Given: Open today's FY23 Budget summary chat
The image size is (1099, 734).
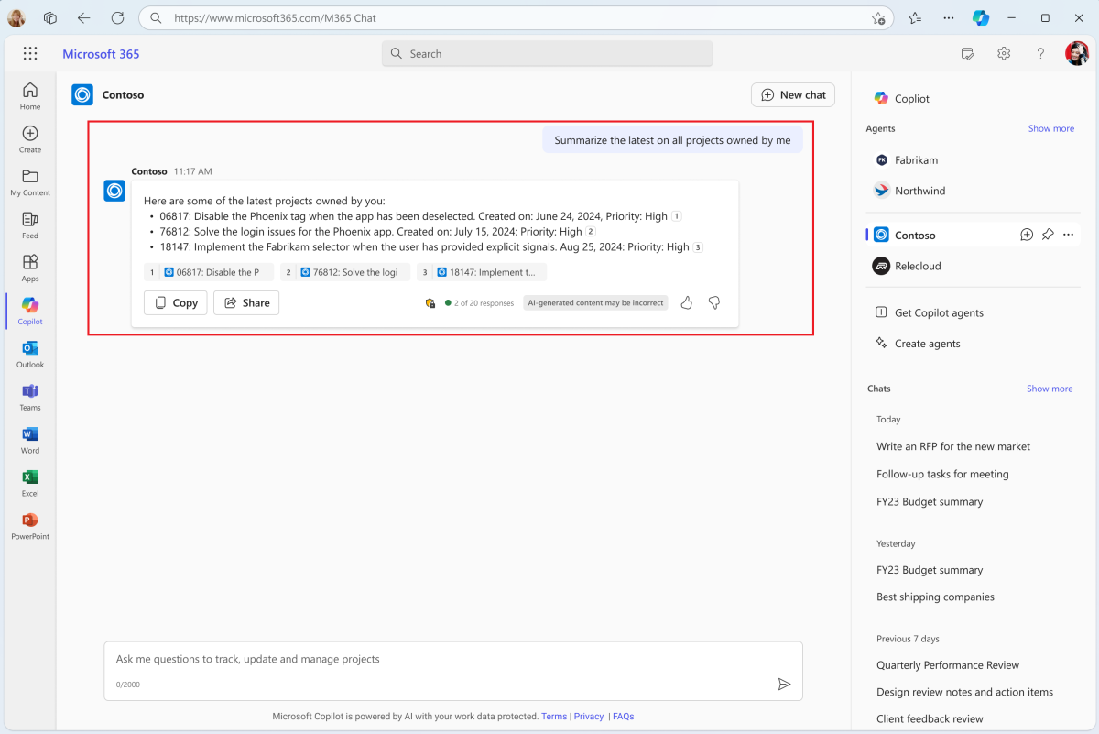Looking at the screenshot, I should click(930, 501).
